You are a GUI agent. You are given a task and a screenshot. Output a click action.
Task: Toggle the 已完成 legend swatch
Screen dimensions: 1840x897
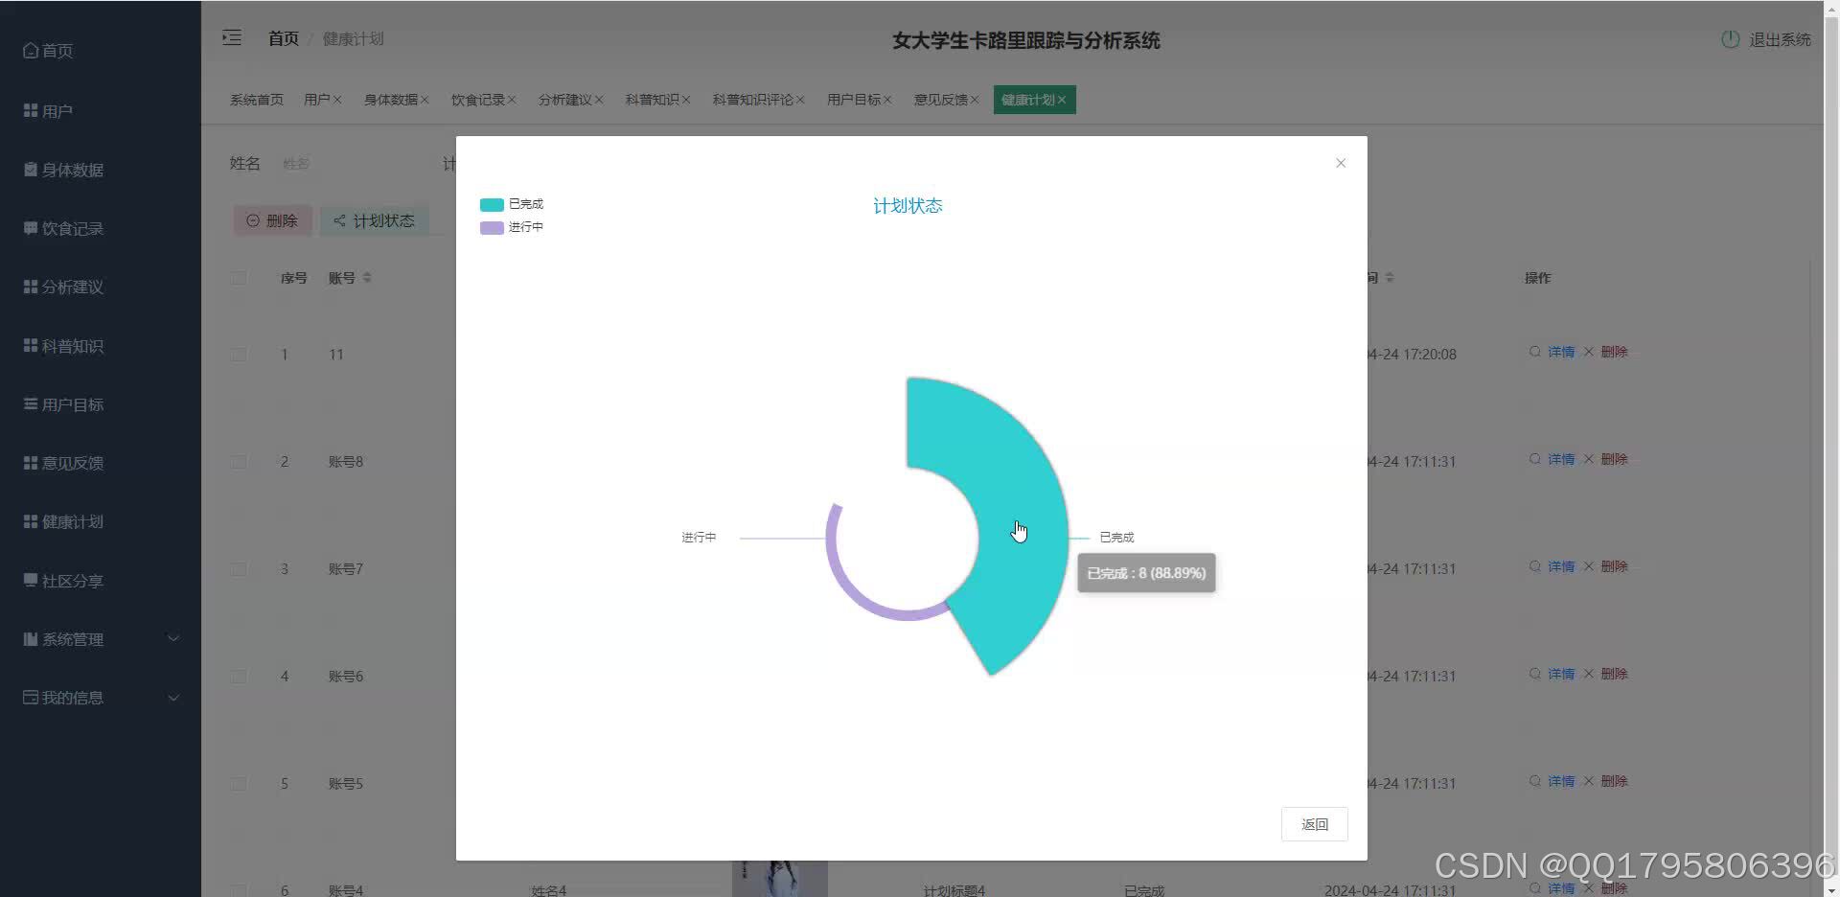492,204
